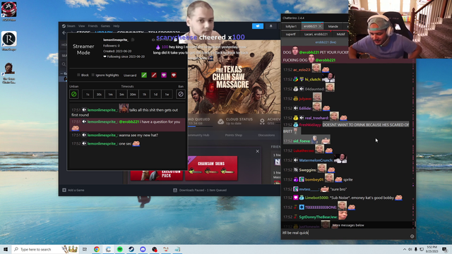Screen dimensions: 452x254
Task: Show hidden system tray icons chevron
Action: coord(405,249)
